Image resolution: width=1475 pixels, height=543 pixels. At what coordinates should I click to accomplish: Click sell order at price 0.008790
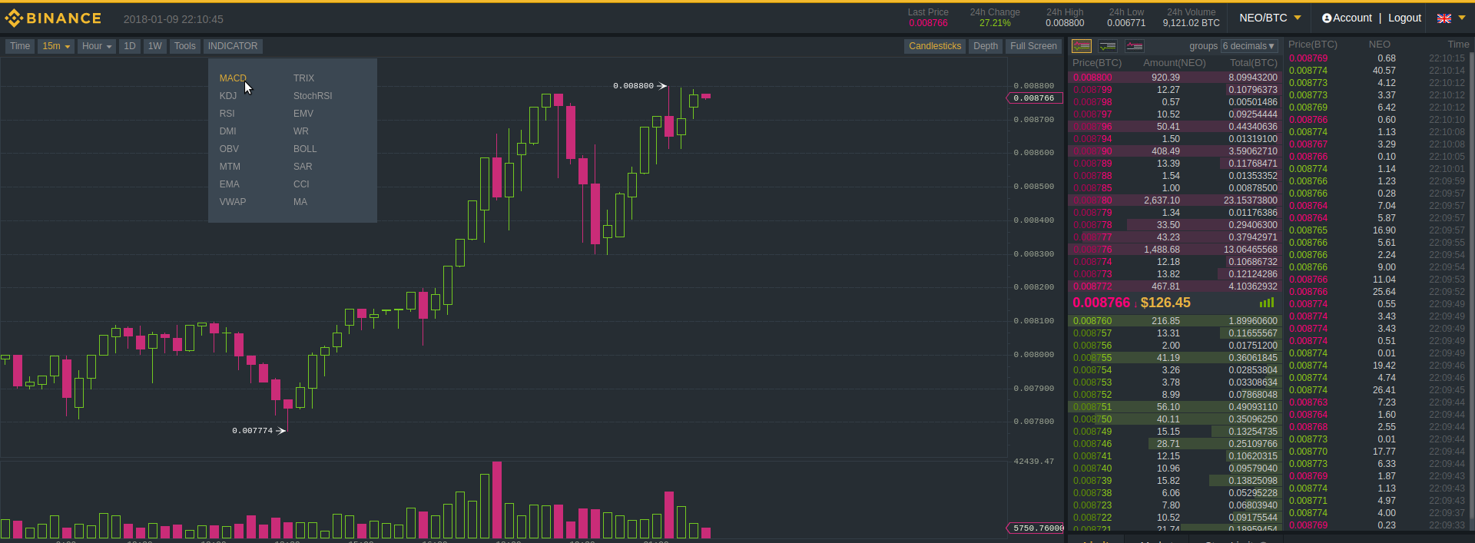point(1175,151)
